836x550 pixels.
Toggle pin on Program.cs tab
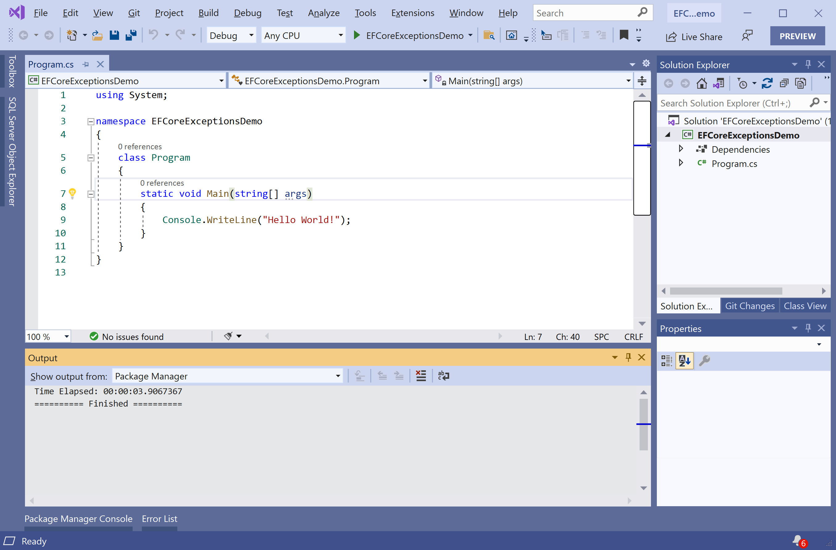tap(86, 64)
